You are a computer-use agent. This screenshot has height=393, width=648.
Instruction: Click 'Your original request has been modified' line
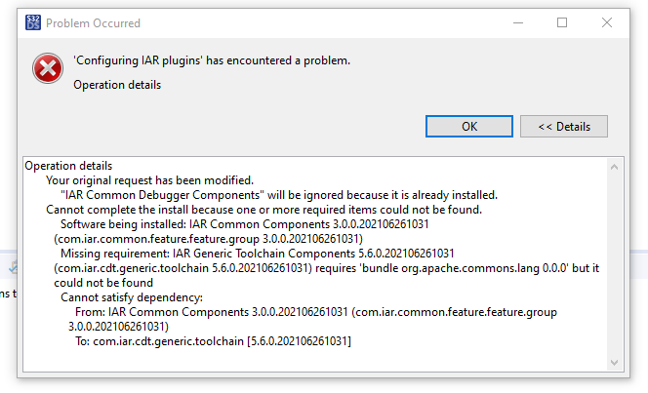149,179
